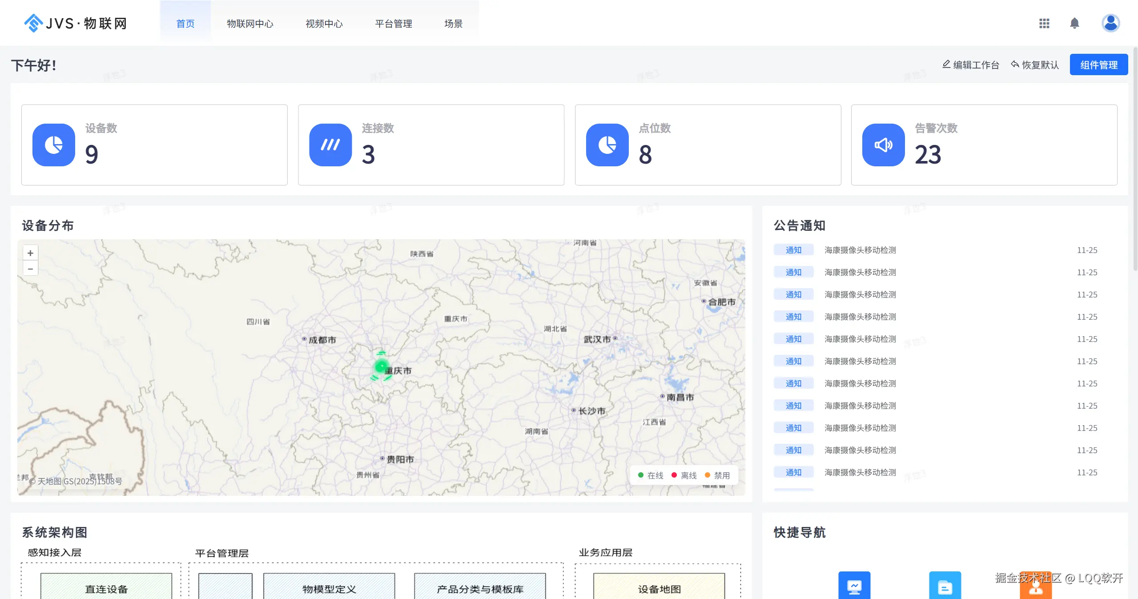Zoom out on the device map
This screenshot has height=599, width=1138.
[30, 269]
